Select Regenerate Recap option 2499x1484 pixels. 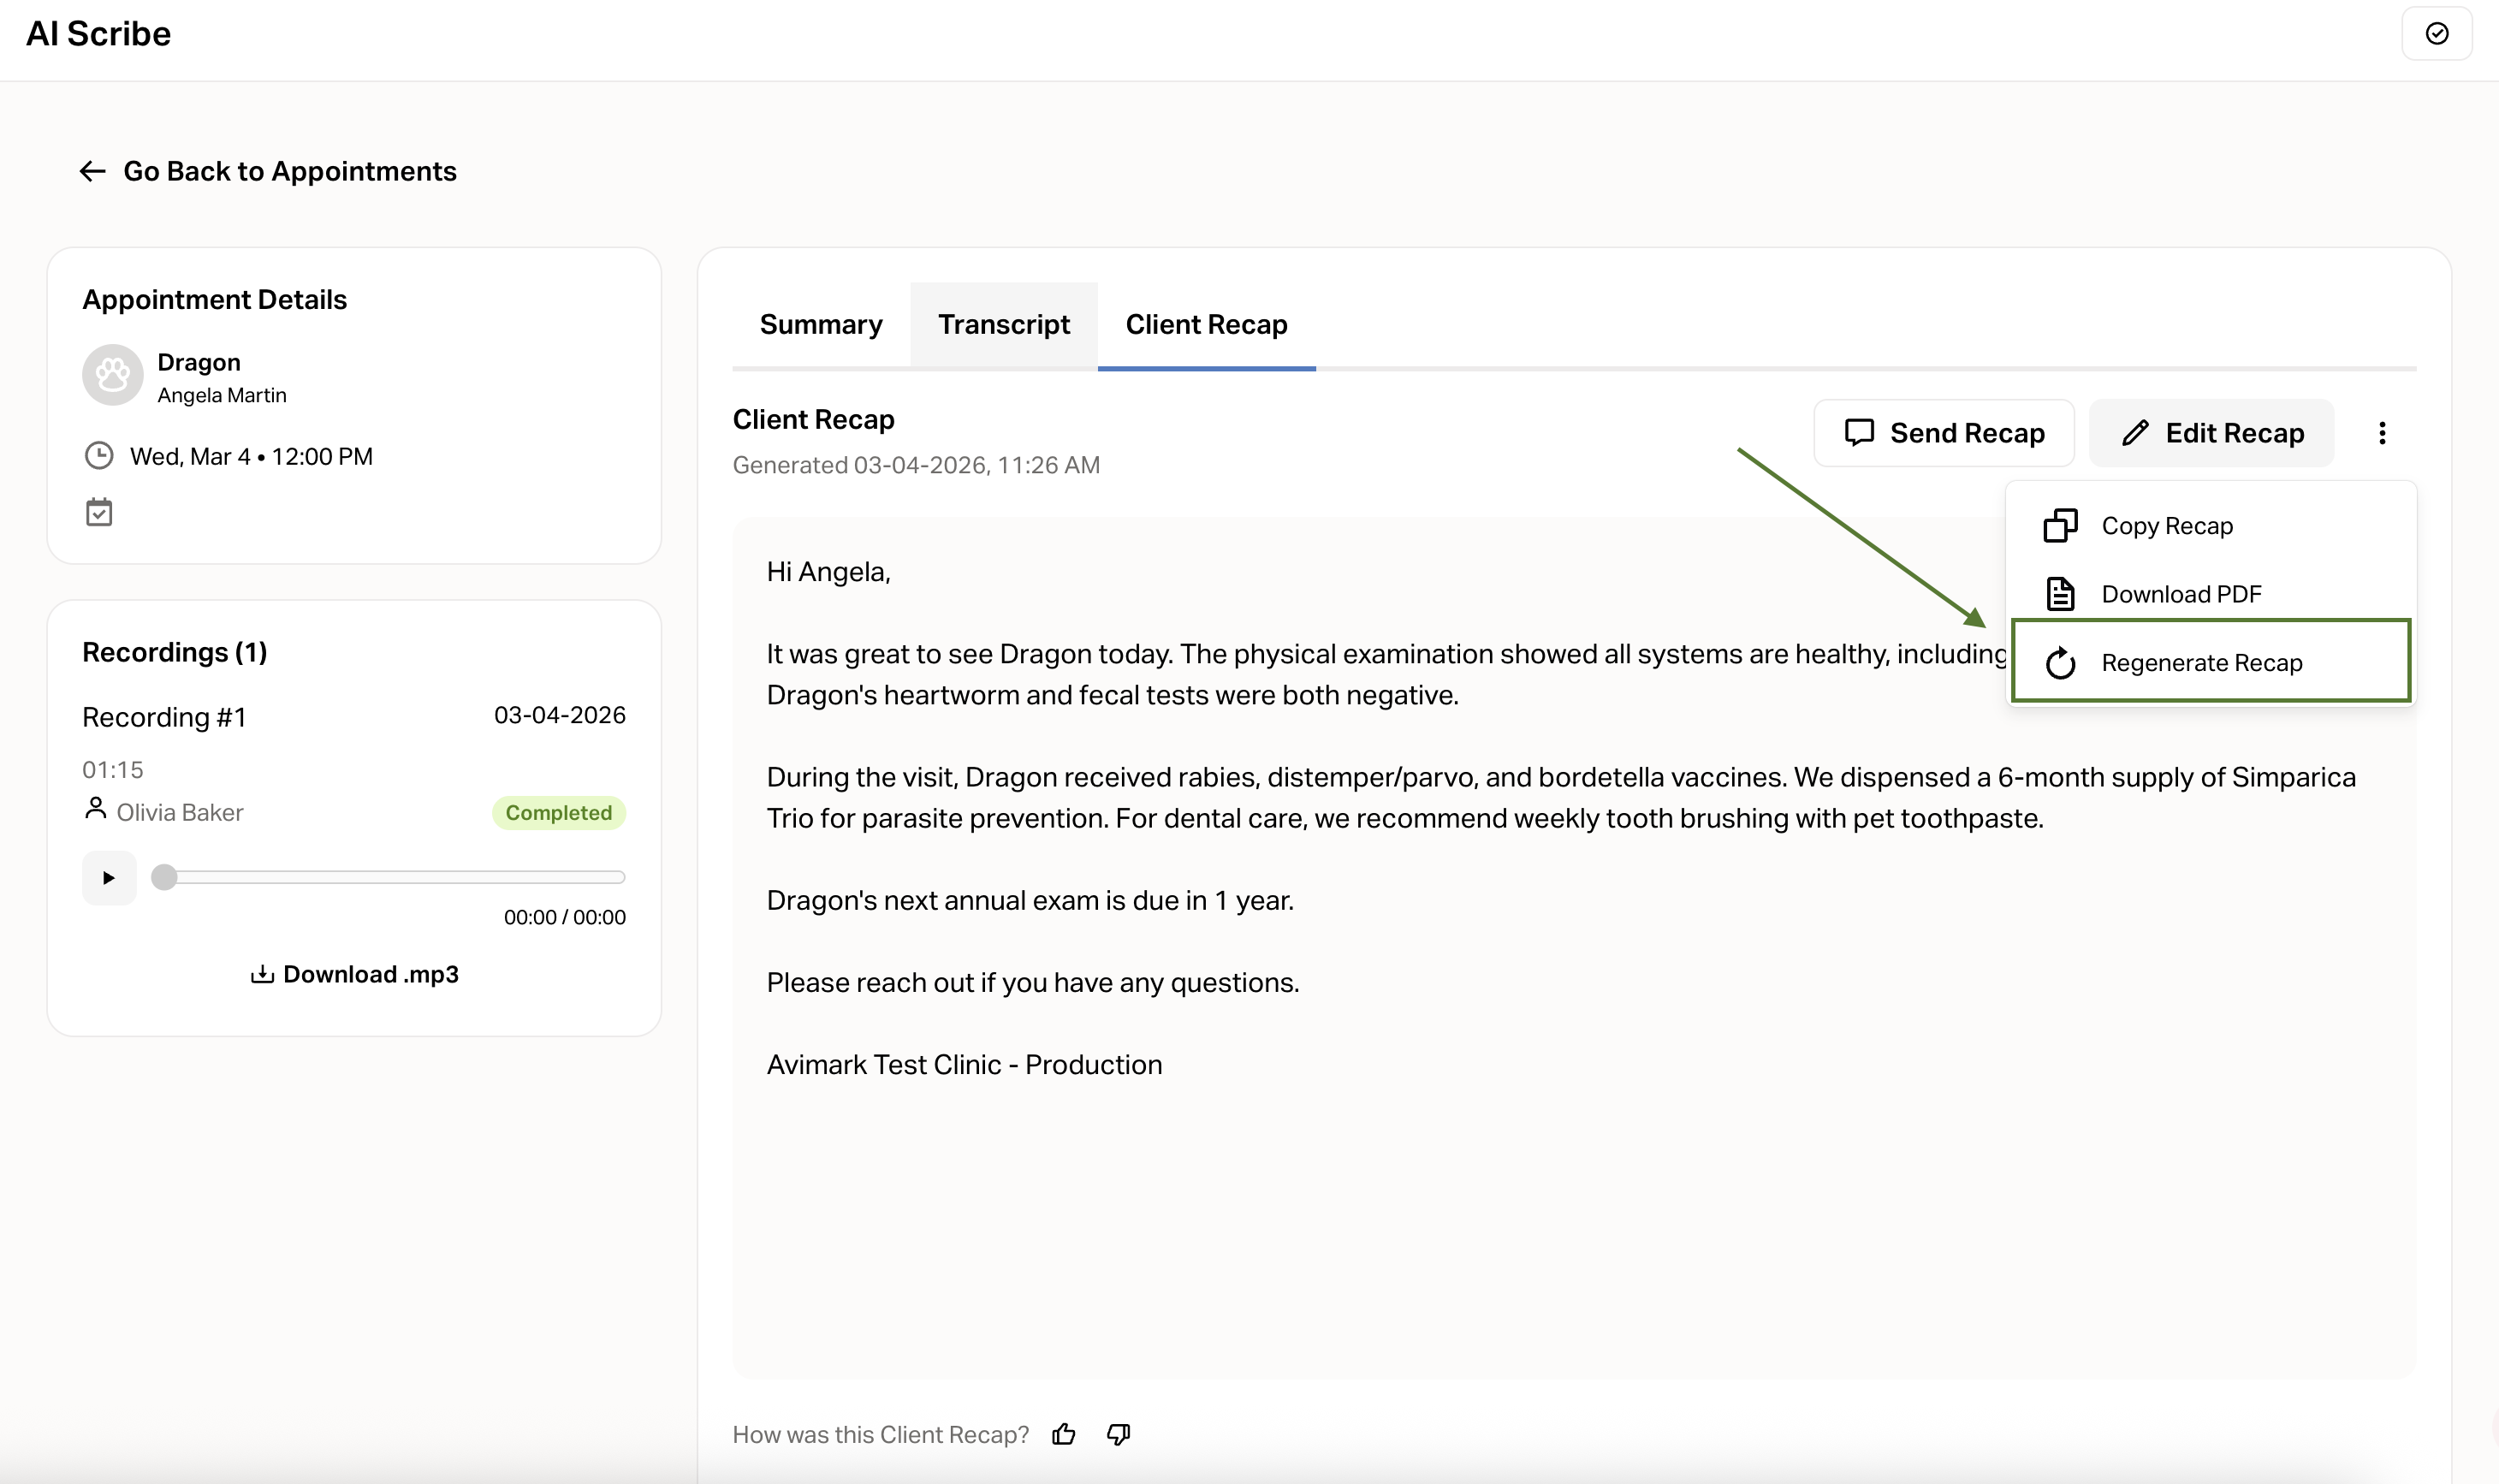[2200, 662]
